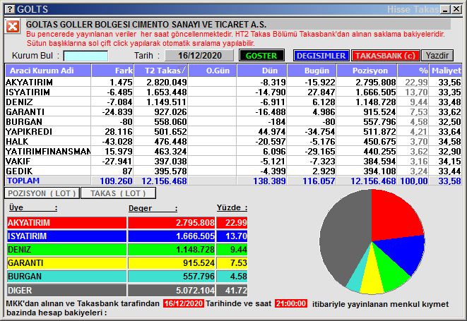Click Fark value -24.839 for GARANTI
Viewport: 467px width, 321px height.
pyautogui.click(x=117, y=111)
